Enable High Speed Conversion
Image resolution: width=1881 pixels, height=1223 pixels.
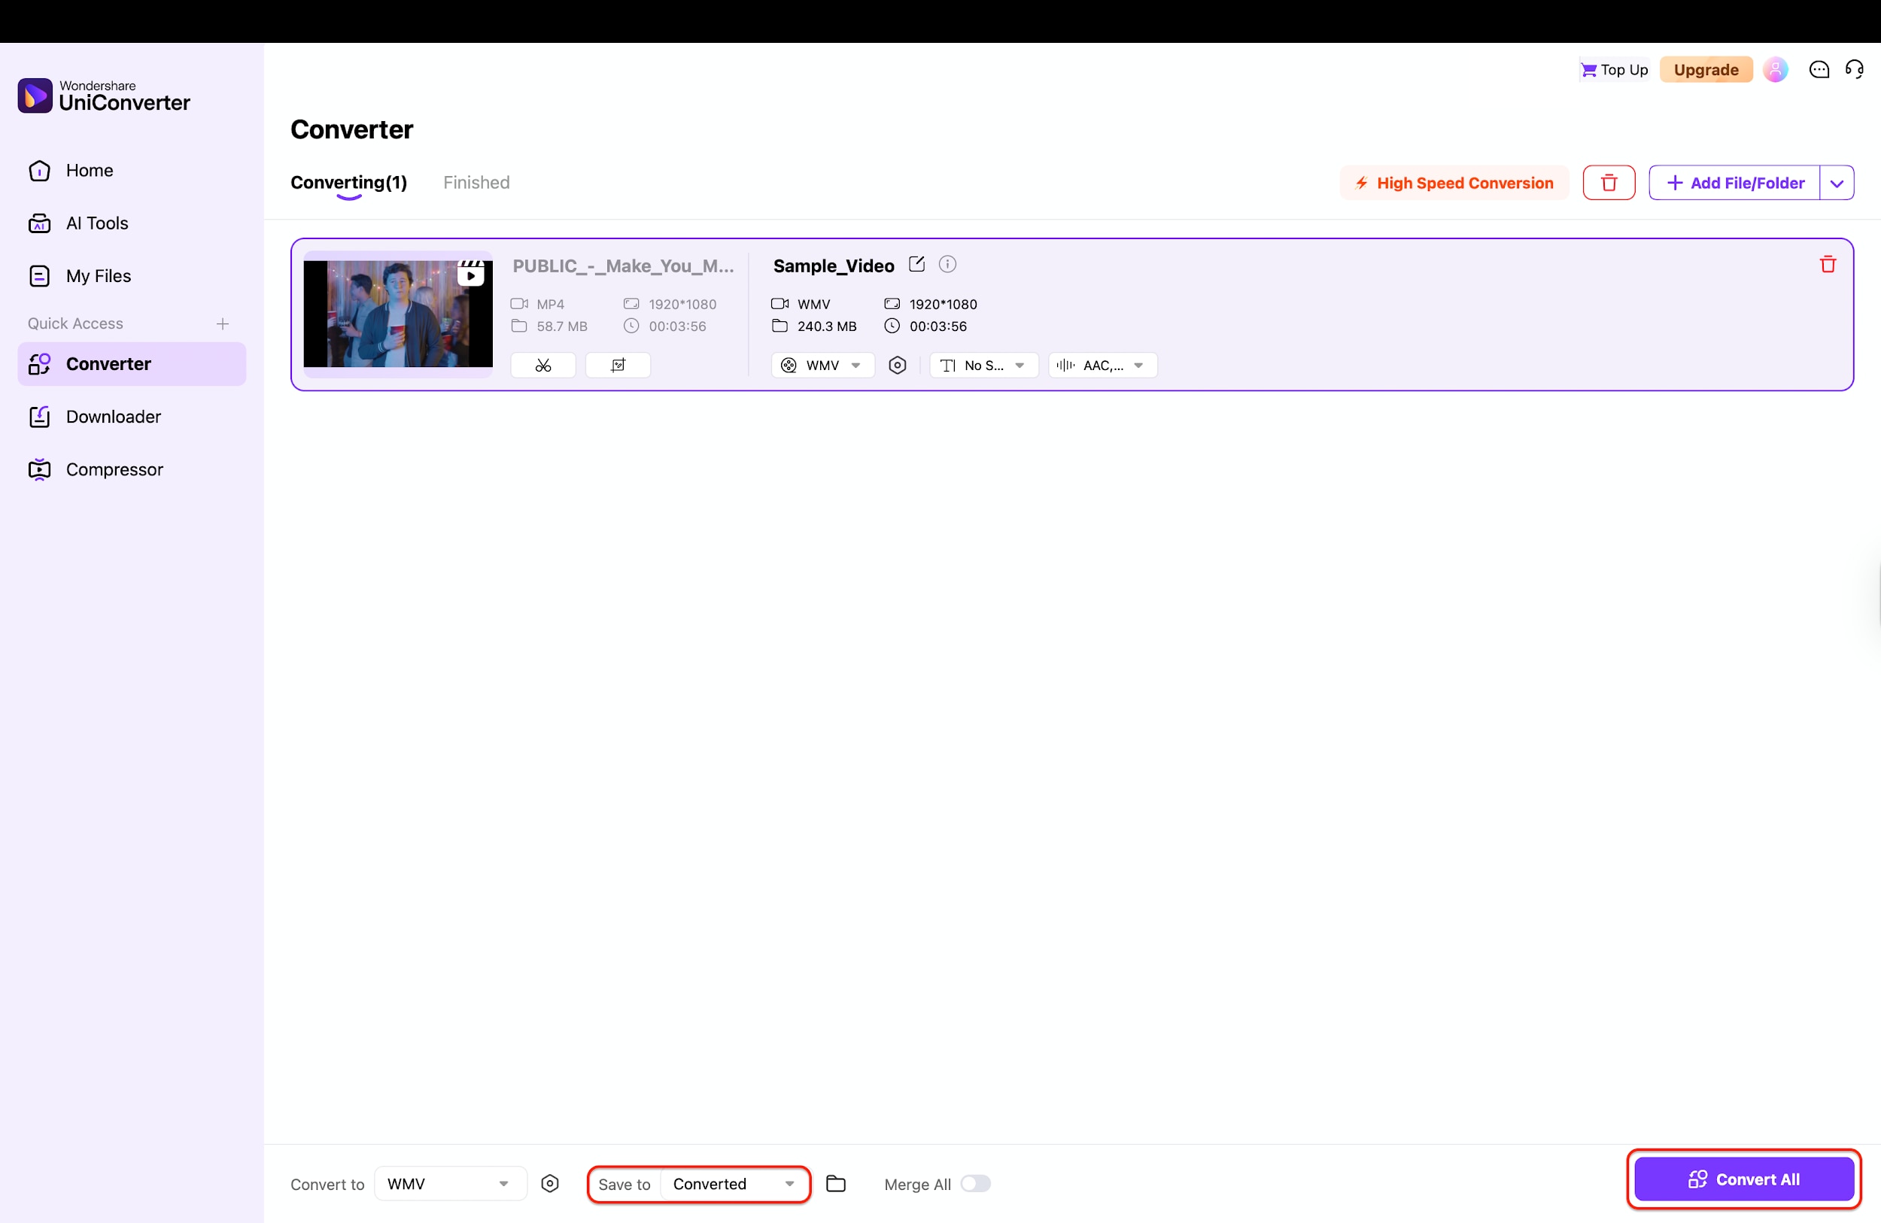tap(1454, 184)
